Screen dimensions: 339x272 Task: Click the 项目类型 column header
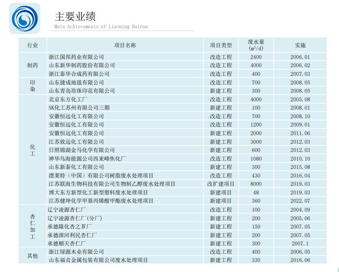click(221, 45)
